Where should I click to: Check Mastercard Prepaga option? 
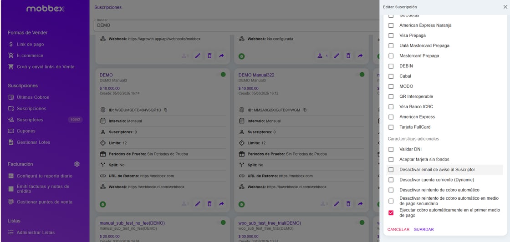click(391, 56)
